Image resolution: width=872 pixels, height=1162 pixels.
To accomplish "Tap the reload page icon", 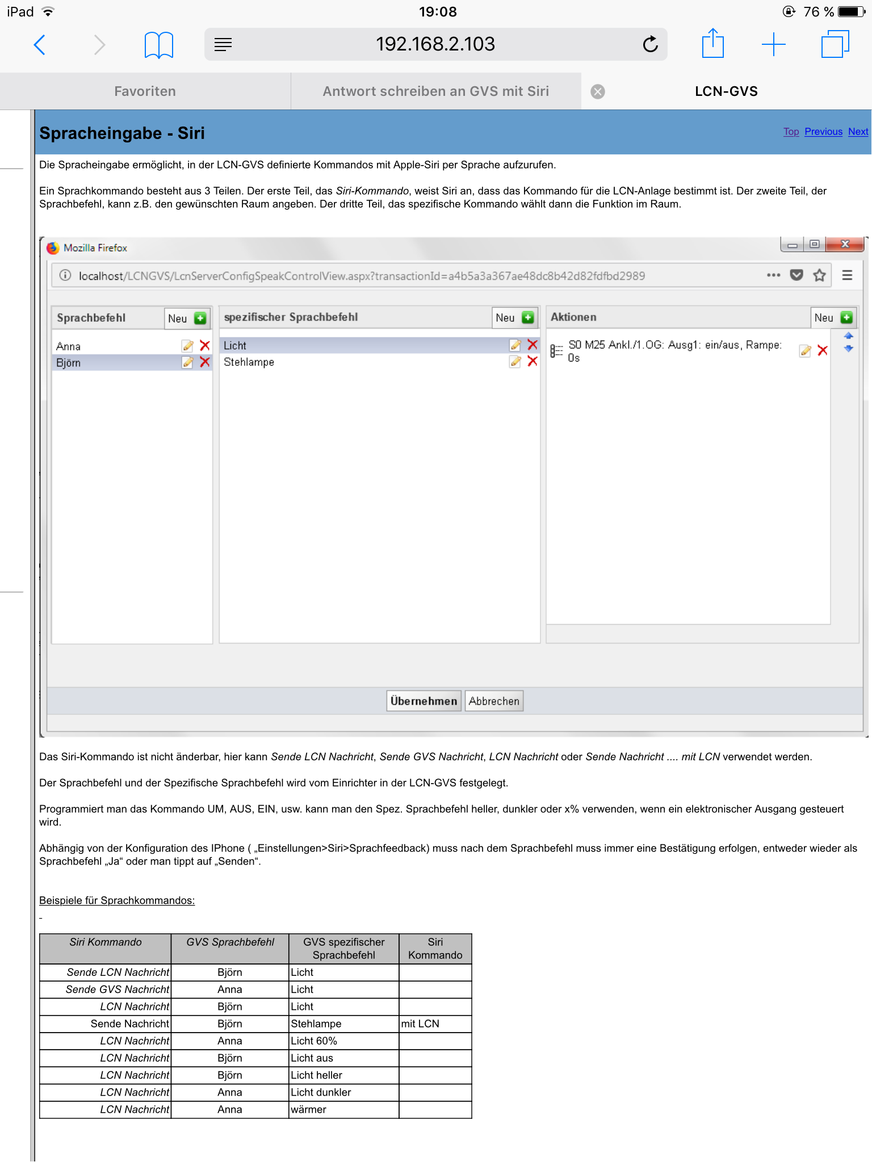I will pos(650,44).
